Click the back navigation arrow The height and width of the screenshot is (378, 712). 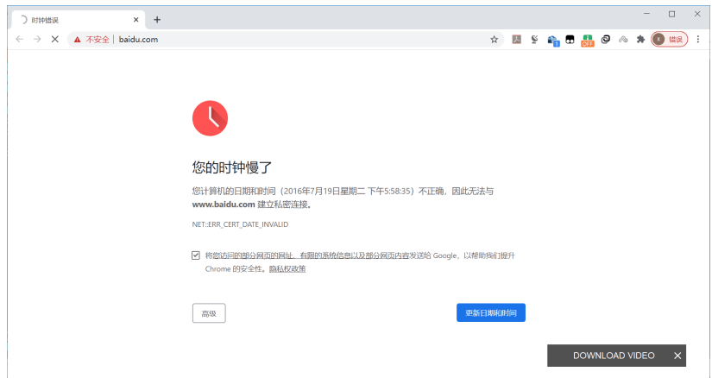click(20, 40)
